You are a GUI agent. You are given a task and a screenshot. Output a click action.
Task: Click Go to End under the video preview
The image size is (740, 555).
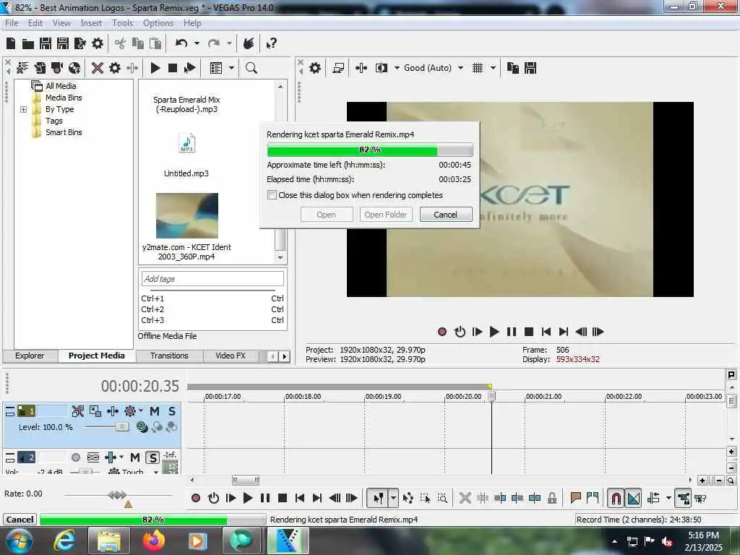[564, 332]
